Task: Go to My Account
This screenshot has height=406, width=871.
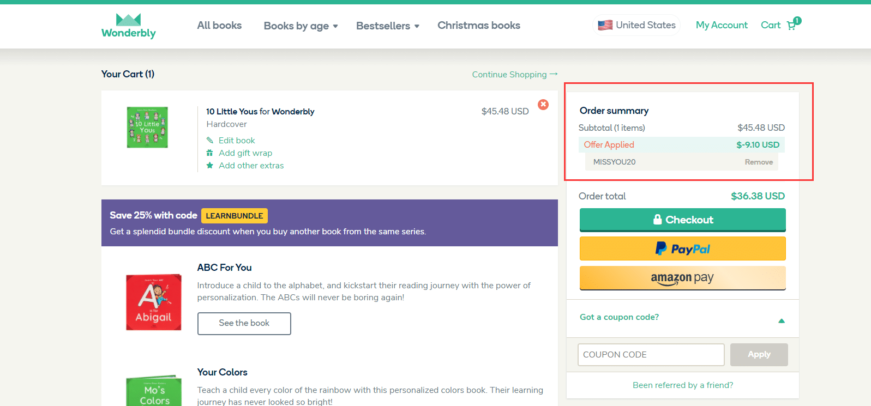Action: coord(722,25)
